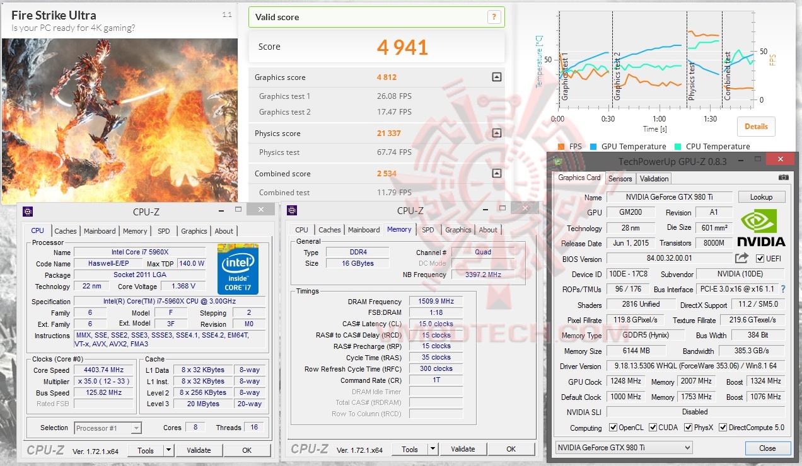Image resolution: width=802 pixels, height=466 pixels.
Task: Open the CPU tab in right CPU-Z
Action: (x=302, y=230)
